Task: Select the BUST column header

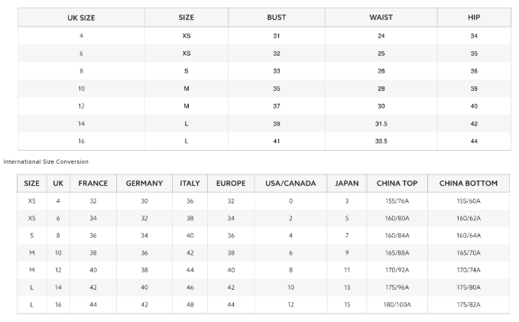Action: point(277,17)
